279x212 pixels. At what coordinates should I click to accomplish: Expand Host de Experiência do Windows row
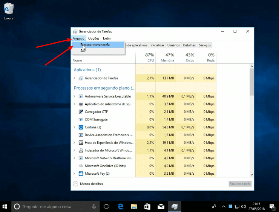coord(74,142)
